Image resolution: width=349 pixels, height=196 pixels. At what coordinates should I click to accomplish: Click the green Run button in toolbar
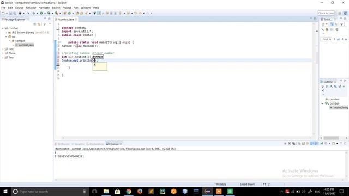point(41,13)
